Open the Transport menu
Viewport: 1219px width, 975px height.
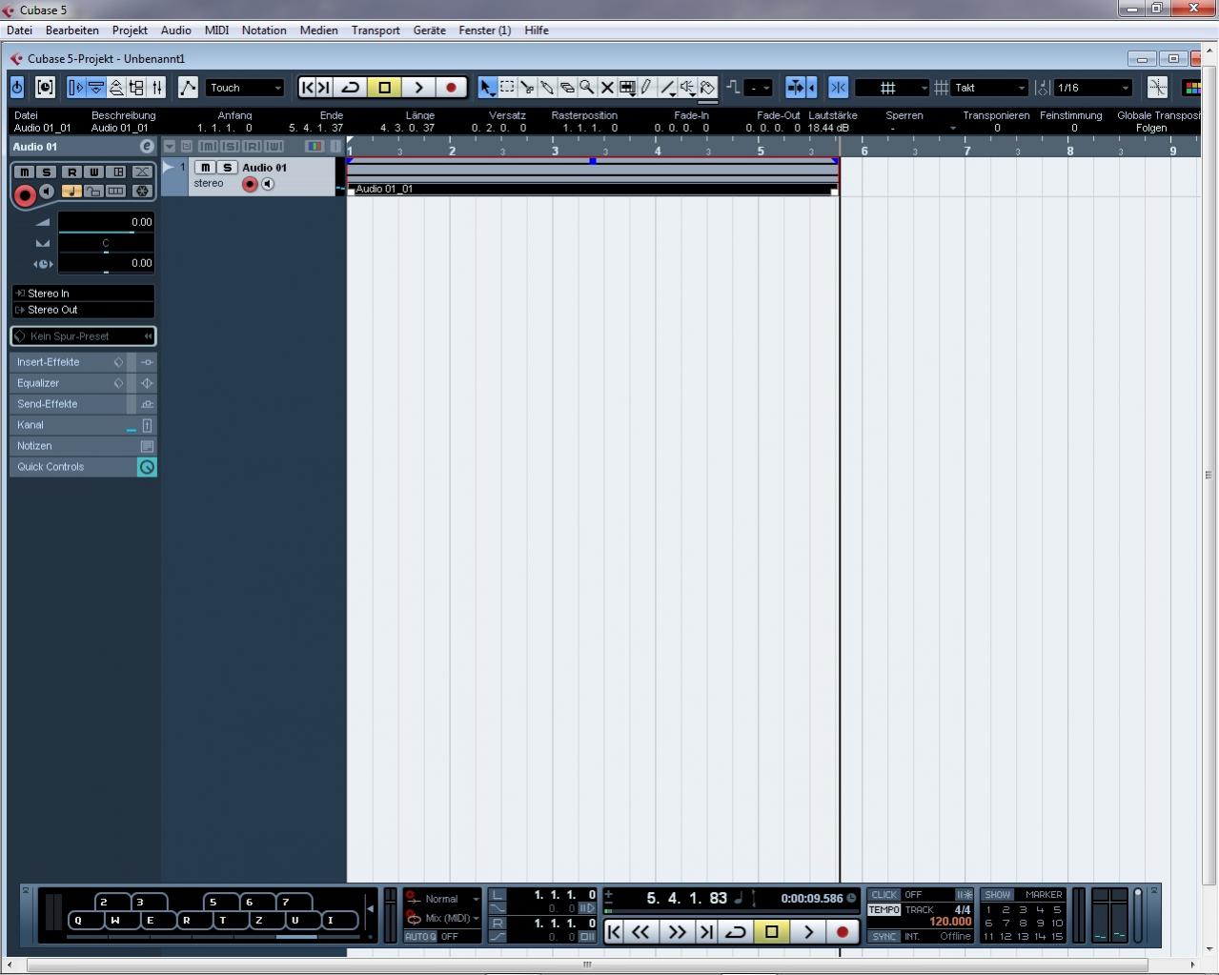pyautogui.click(x=376, y=30)
